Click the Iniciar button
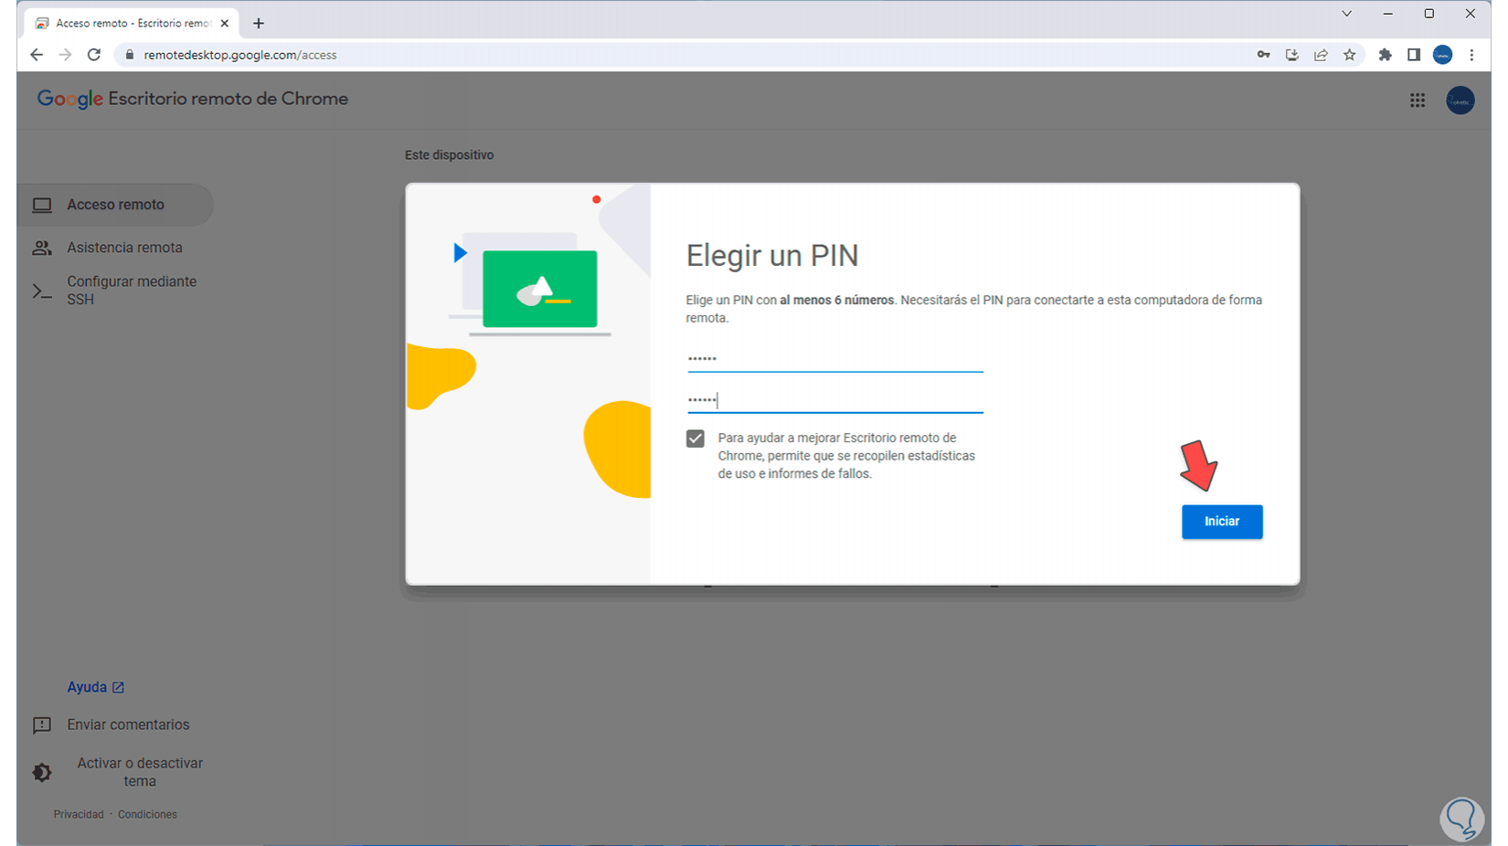Viewport: 1508px width, 846px height. pyautogui.click(x=1222, y=522)
